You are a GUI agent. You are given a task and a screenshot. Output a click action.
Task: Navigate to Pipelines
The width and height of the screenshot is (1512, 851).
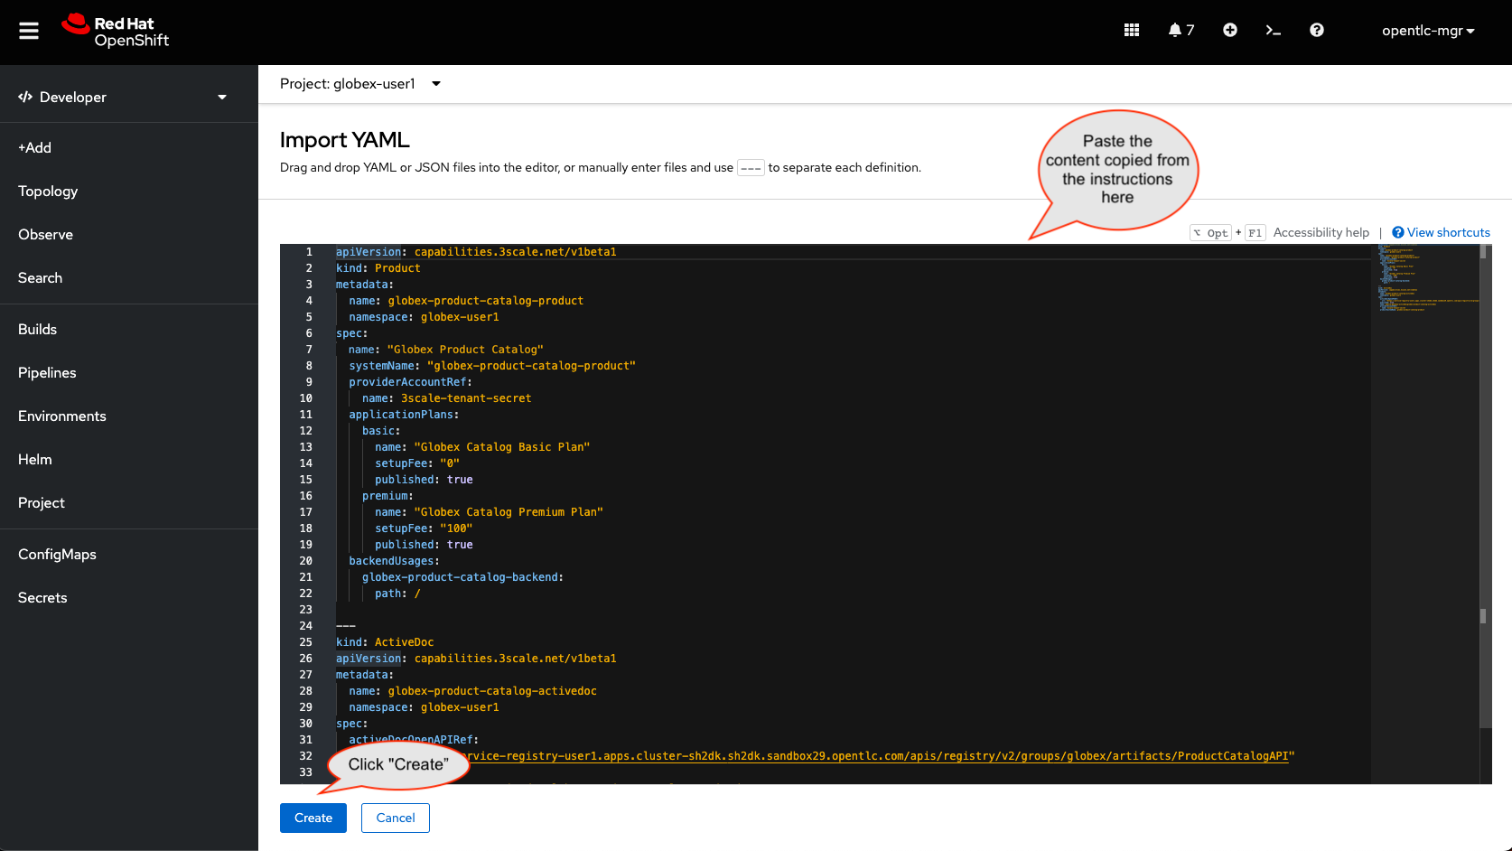tap(47, 372)
